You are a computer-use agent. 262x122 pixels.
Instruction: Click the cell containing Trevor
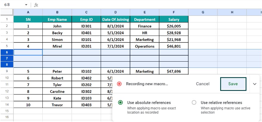point(57,105)
